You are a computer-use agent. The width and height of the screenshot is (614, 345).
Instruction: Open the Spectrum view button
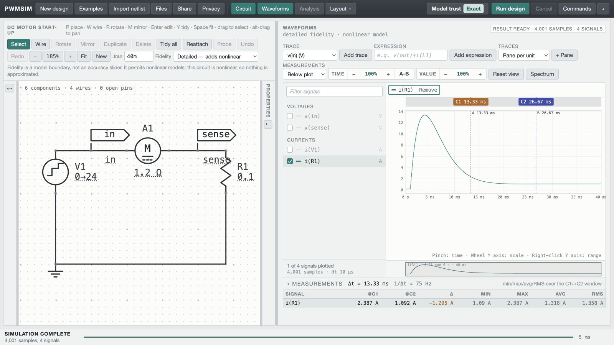pos(542,74)
